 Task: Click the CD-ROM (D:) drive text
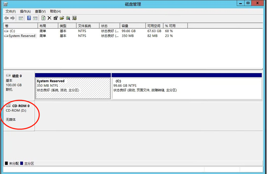[x=16, y=111]
